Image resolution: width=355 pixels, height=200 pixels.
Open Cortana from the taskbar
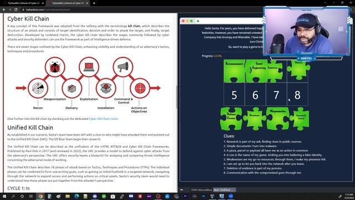coord(22,196)
